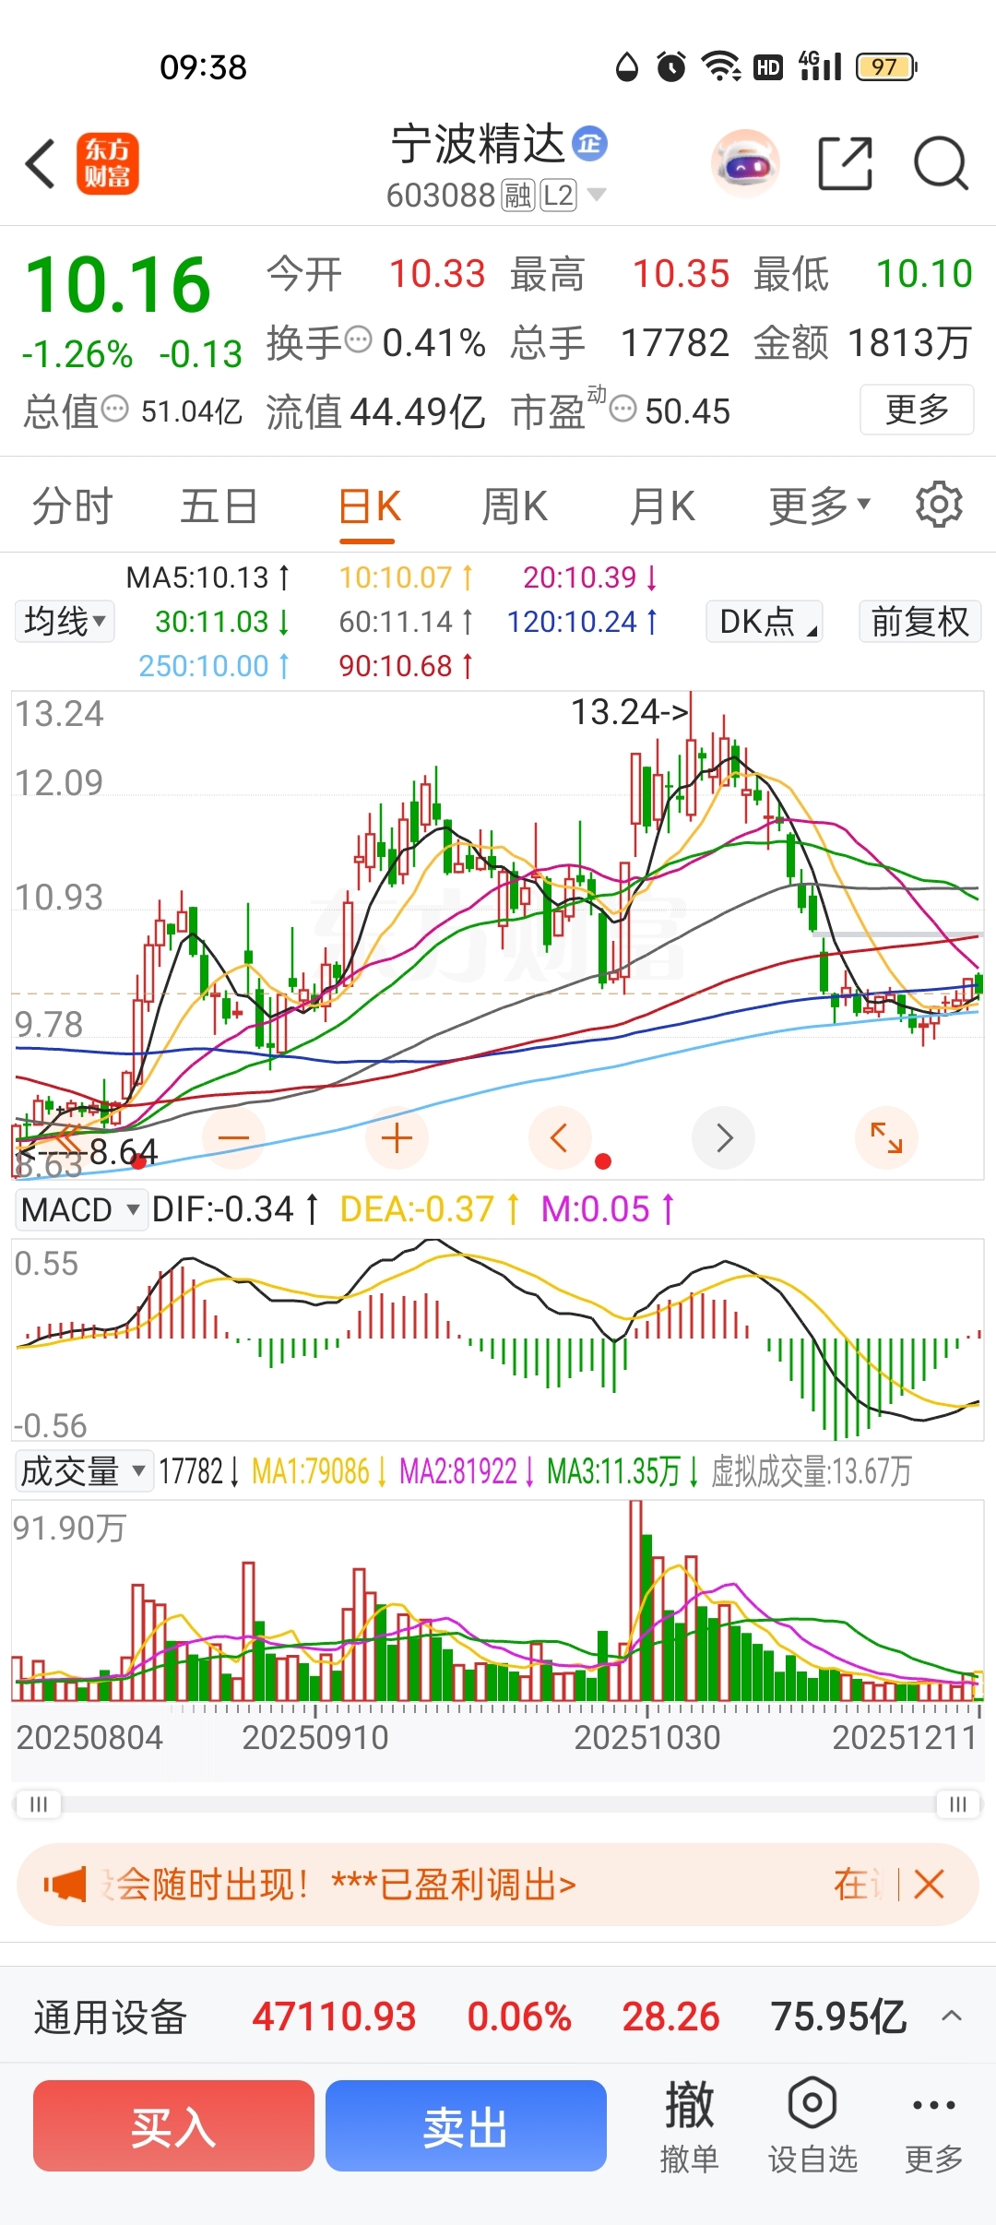Screen dimensions: 996x2225
Task: Tap stock name 宁波精达 title
Action: click(478, 144)
